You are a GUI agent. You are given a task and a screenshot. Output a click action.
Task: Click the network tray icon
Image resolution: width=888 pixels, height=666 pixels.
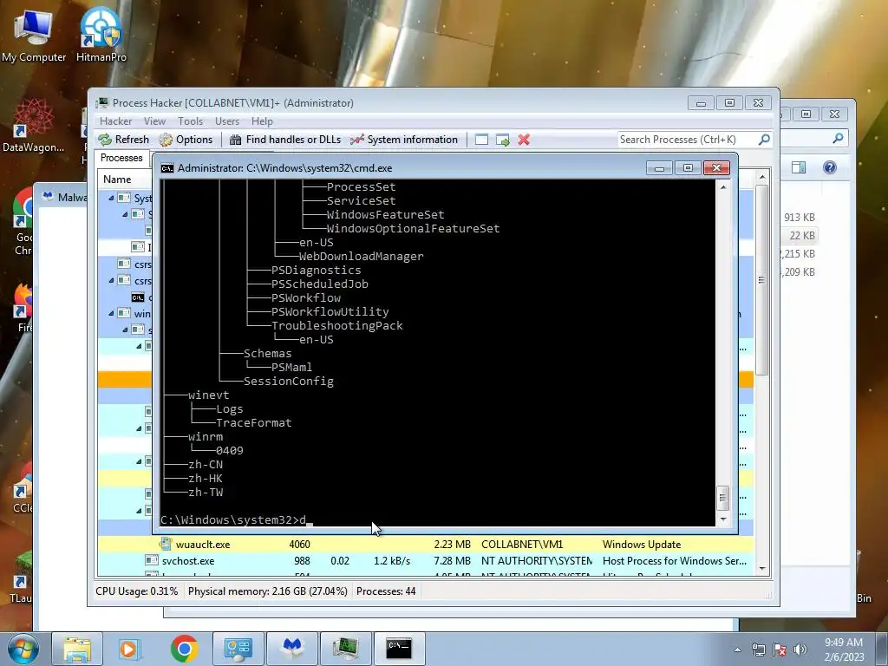pos(758,650)
